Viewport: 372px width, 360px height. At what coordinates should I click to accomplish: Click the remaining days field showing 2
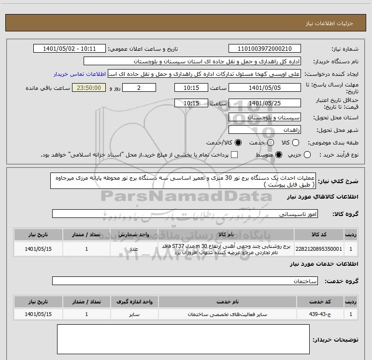pyautogui.click(x=139, y=87)
